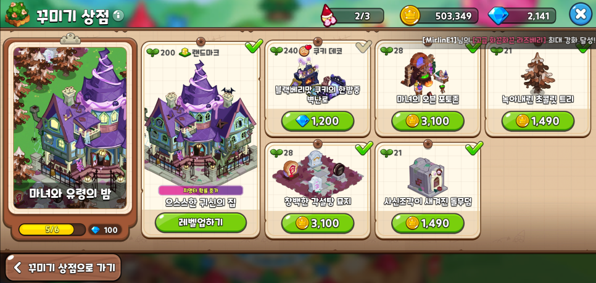Select the 마녀의 오븐 포토존 item image
This screenshot has width=596, height=283.
[x=424, y=73]
